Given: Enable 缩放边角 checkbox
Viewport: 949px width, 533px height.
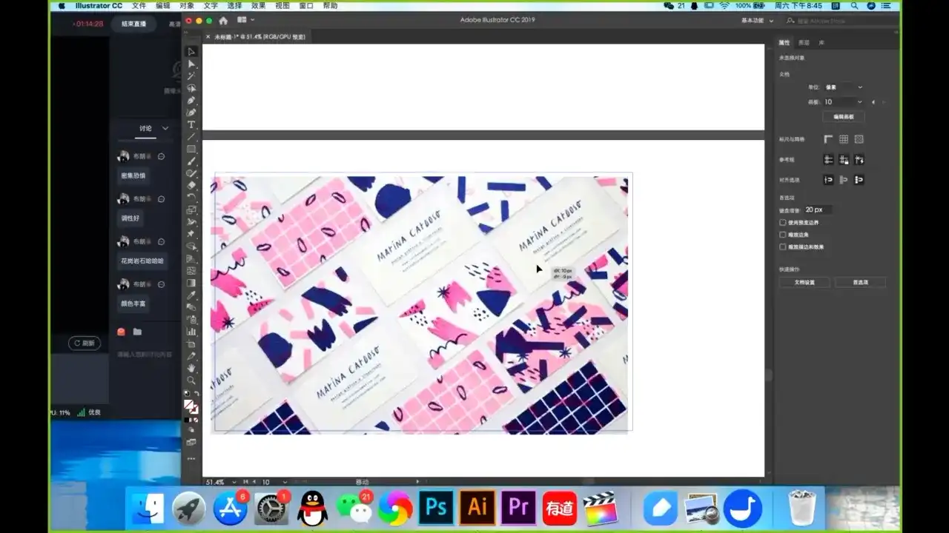Looking at the screenshot, I should pos(783,235).
